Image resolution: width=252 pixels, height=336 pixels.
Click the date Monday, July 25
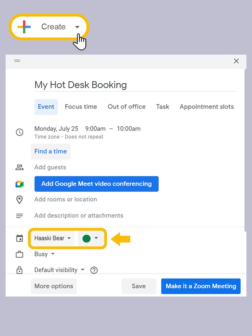[x=56, y=129]
